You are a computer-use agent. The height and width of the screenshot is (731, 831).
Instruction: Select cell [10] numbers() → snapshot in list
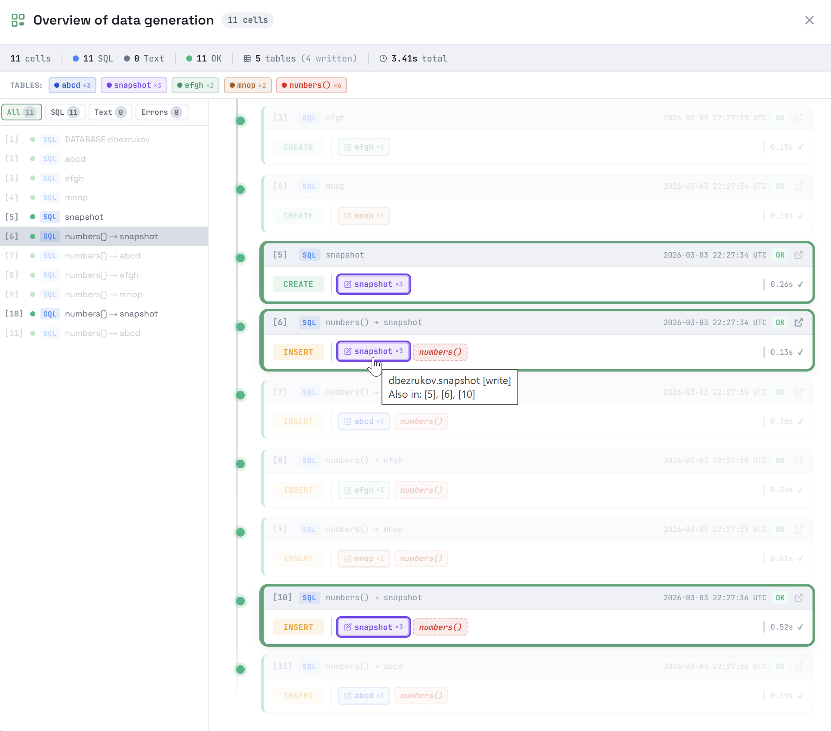104,313
